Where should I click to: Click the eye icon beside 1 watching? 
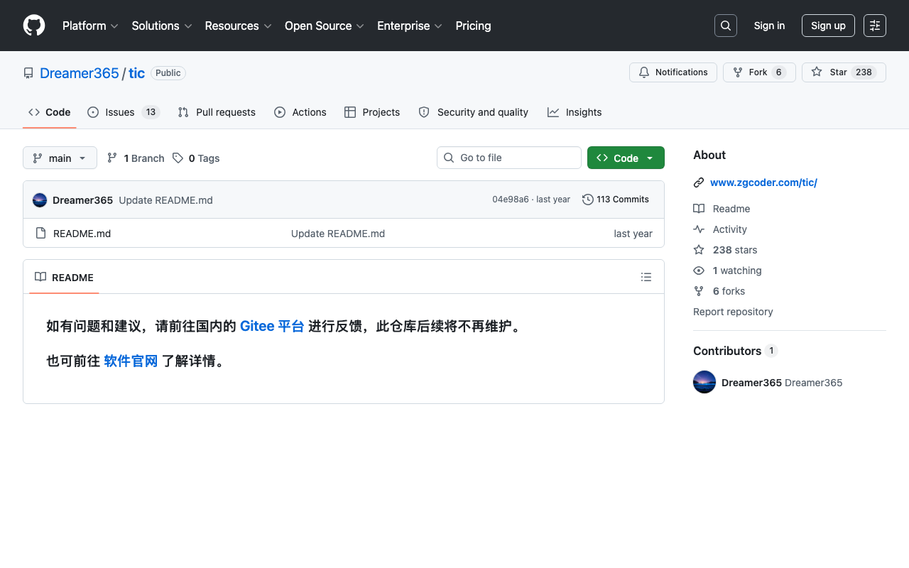tap(699, 271)
